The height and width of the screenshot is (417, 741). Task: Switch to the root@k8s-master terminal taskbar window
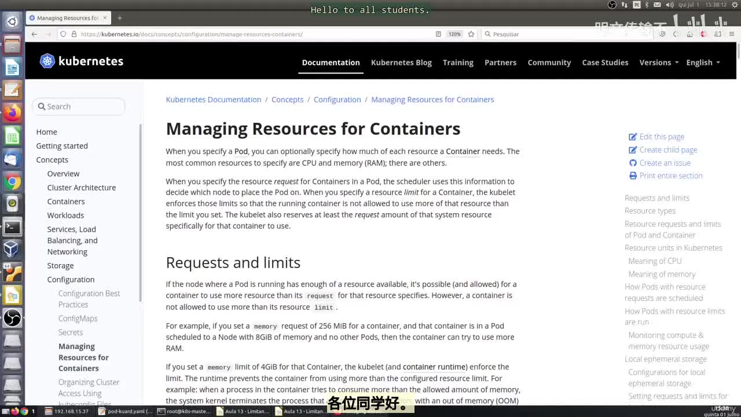coord(184,411)
